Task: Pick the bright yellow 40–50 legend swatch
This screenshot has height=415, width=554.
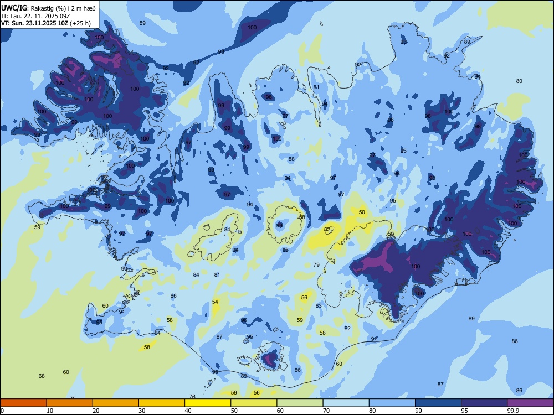Action: click(x=208, y=403)
